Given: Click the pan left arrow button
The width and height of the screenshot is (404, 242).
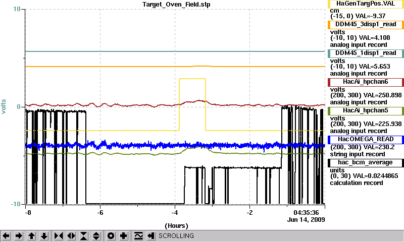Looking at the screenshot, I should point(6,236).
